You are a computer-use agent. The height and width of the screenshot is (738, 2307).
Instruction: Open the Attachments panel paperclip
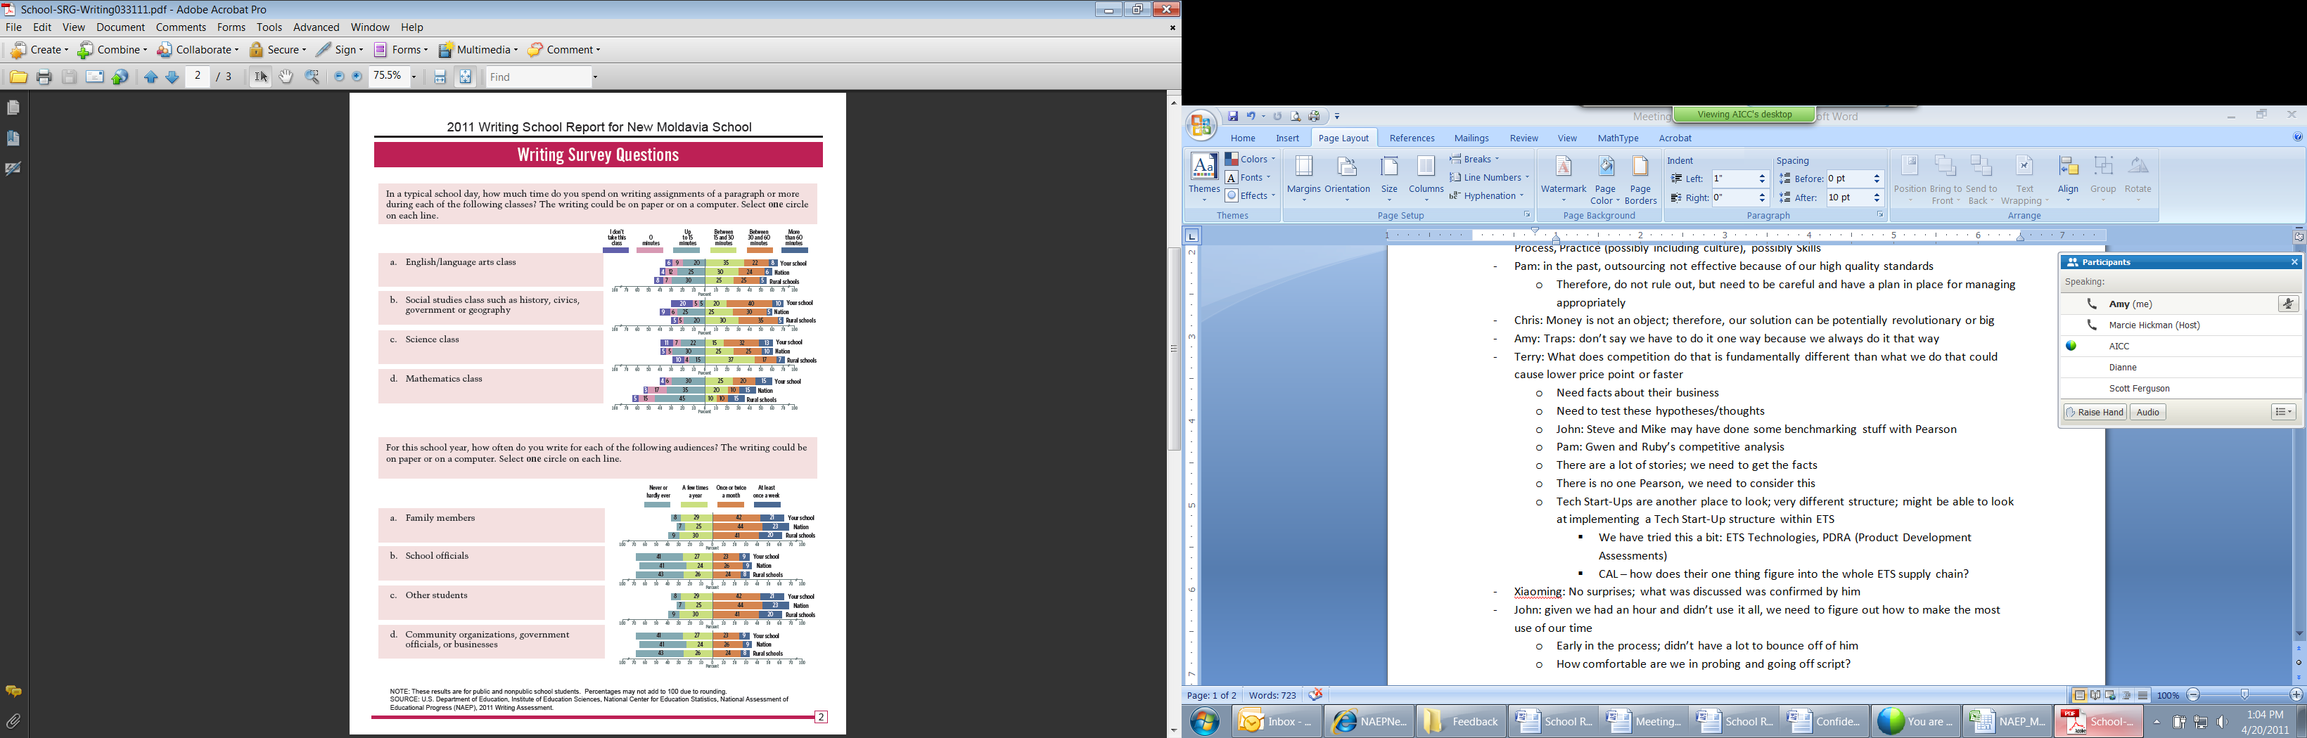click(x=13, y=721)
